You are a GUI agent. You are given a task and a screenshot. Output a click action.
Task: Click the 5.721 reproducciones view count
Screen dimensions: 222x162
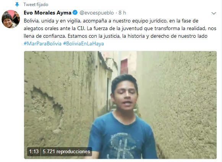[66, 152]
